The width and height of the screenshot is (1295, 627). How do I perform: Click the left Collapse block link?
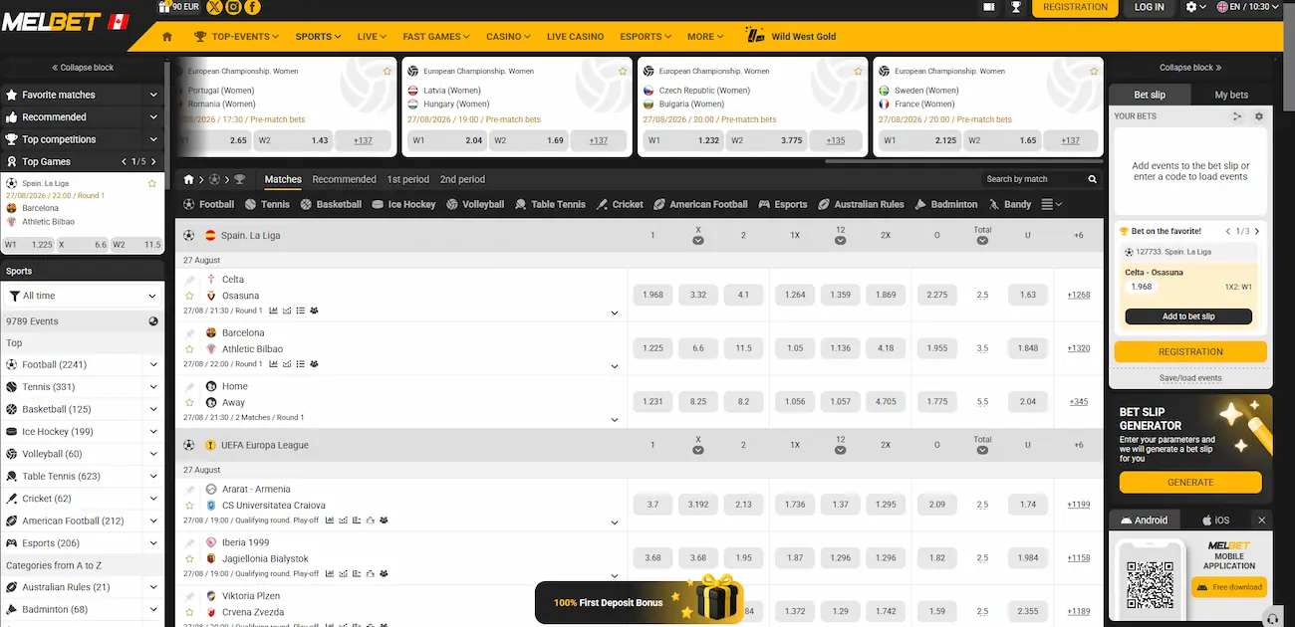[x=83, y=68]
